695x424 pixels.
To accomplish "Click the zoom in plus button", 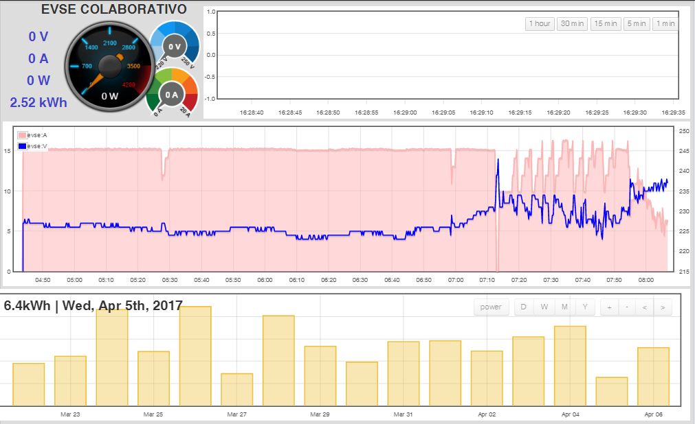I will pos(609,307).
